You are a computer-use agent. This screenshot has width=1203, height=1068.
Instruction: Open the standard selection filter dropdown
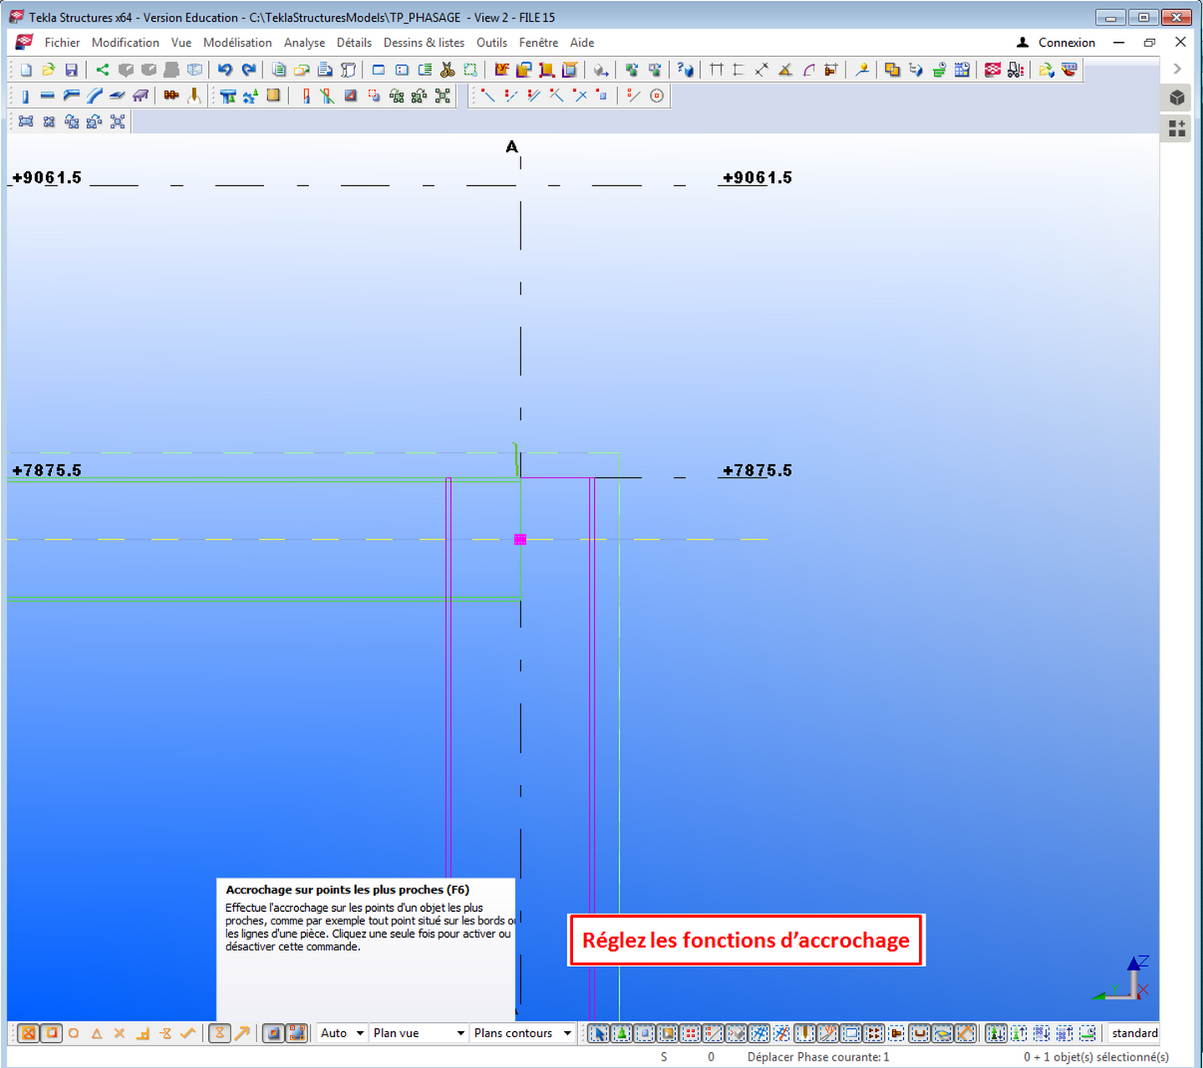pyautogui.click(x=1133, y=1033)
